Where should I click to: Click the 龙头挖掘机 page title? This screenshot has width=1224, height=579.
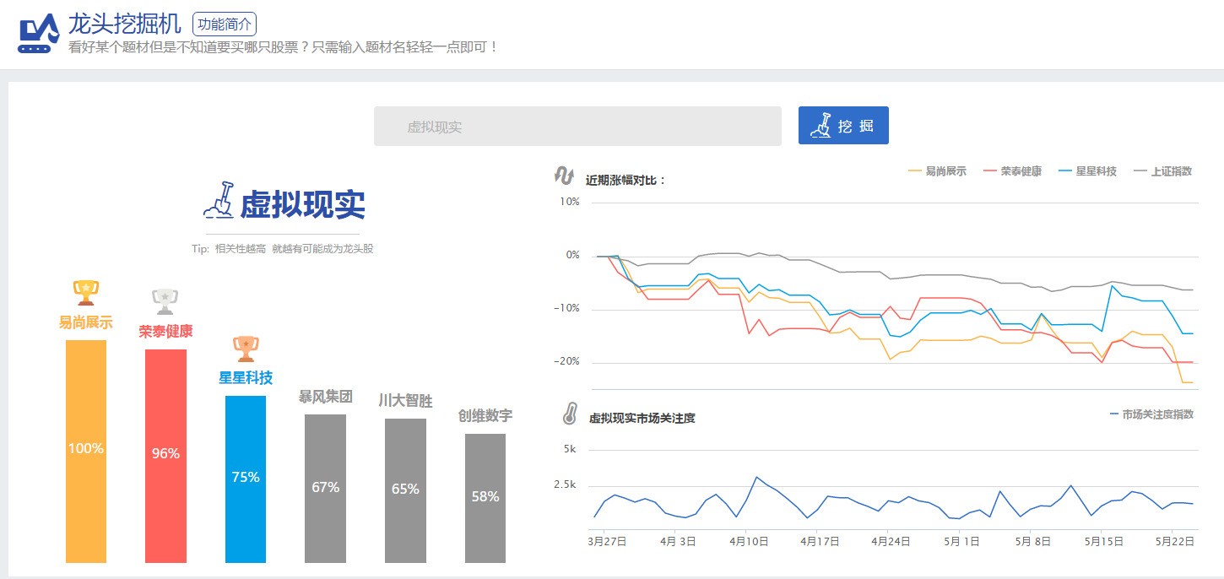[x=125, y=24]
